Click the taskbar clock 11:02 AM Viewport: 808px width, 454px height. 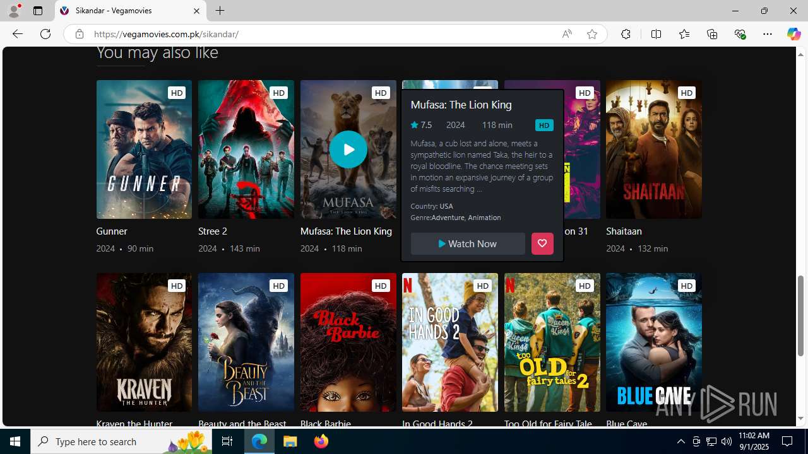[754, 441]
